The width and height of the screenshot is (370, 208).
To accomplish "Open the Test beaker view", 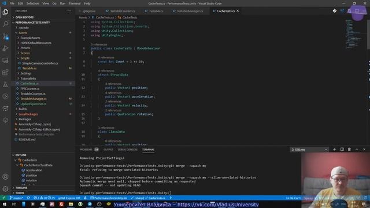I will click(x=5, y=84).
